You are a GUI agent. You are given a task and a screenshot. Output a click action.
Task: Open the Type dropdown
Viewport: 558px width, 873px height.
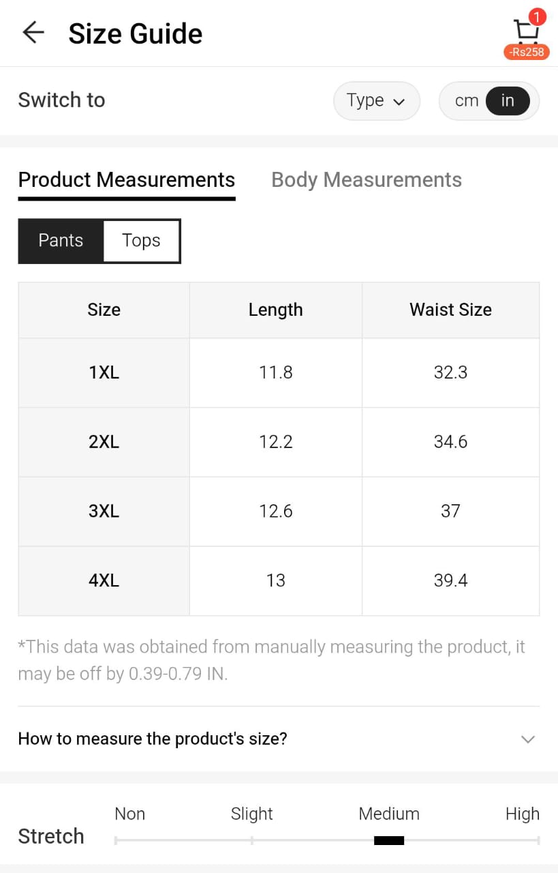[x=376, y=101]
